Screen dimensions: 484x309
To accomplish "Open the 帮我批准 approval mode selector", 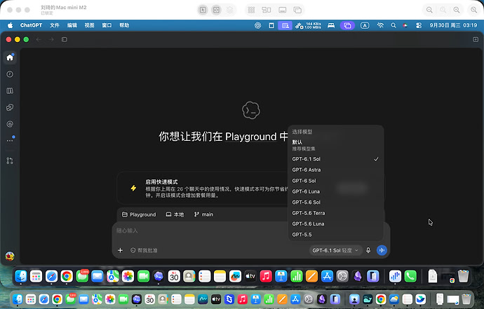I will pyautogui.click(x=144, y=250).
